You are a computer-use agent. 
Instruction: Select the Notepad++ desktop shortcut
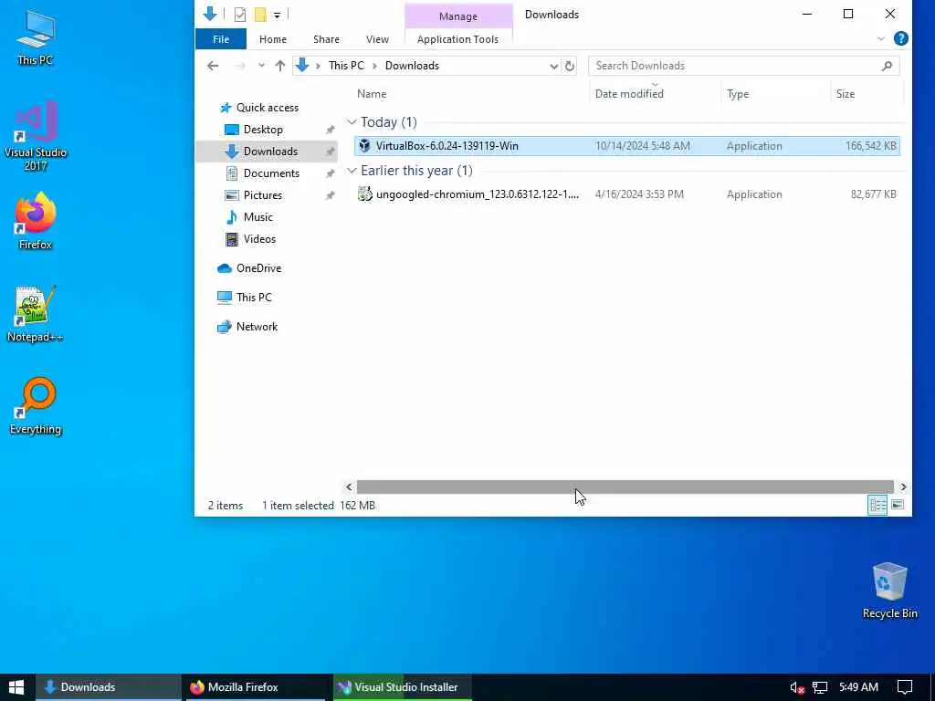36,314
